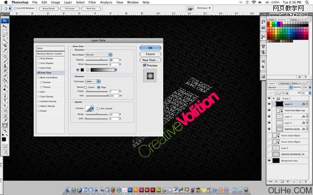This screenshot has width=313, height=195.
Task: Click the delete layer trash icon
Action: click(306, 181)
